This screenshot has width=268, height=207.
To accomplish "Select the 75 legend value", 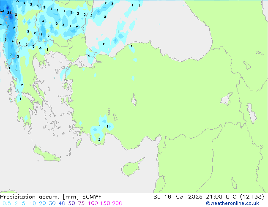I will tap(81, 204).
